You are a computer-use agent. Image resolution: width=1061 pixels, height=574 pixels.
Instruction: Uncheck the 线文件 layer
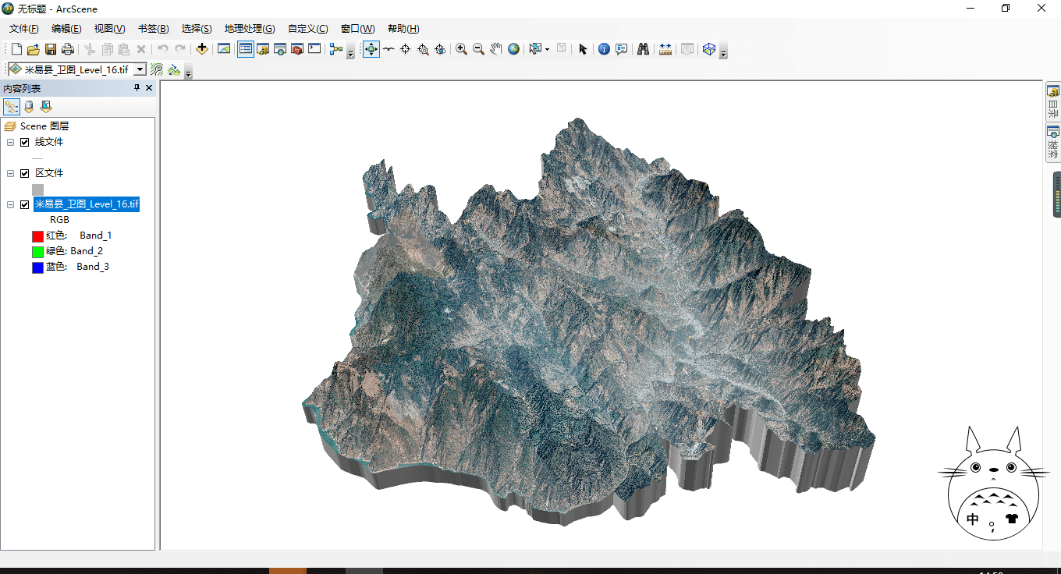click(x=25, y=142)
